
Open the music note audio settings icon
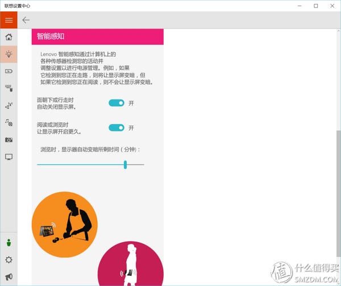(x=9, y=122)
